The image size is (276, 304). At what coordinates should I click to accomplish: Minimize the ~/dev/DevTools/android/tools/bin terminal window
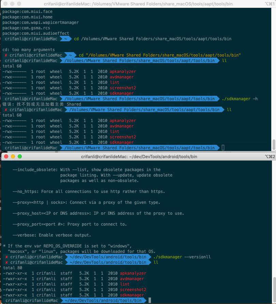(13, 156)
